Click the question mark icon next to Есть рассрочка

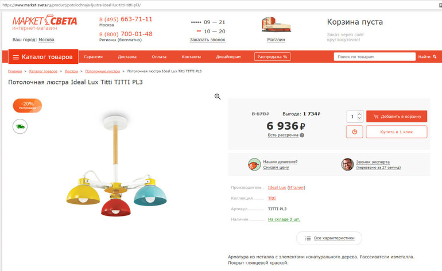tap(302, 135)
